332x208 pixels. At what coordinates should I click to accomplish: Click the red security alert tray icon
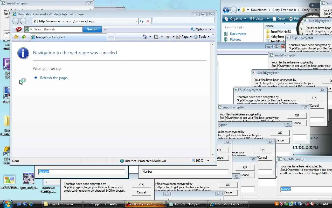[281, 204]
